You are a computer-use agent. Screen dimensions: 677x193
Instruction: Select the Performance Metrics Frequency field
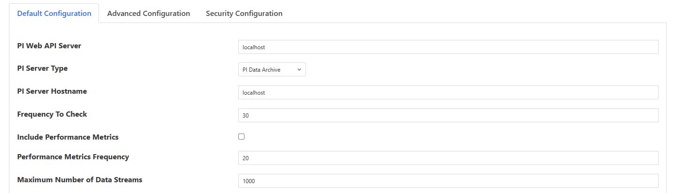coord(448,158)
